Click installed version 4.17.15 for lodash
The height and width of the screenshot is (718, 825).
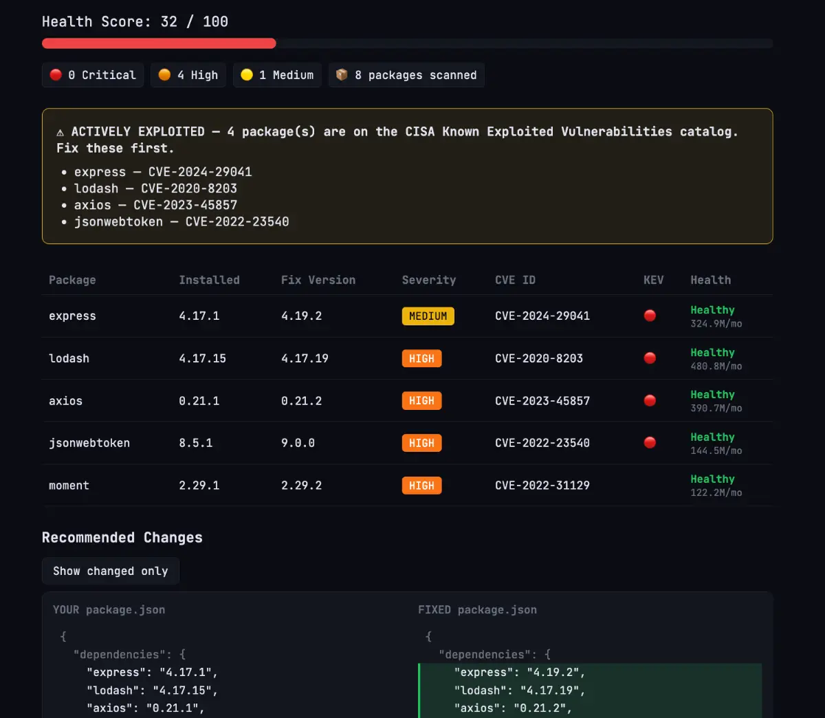pyautogui.click(x=202, y=358)
